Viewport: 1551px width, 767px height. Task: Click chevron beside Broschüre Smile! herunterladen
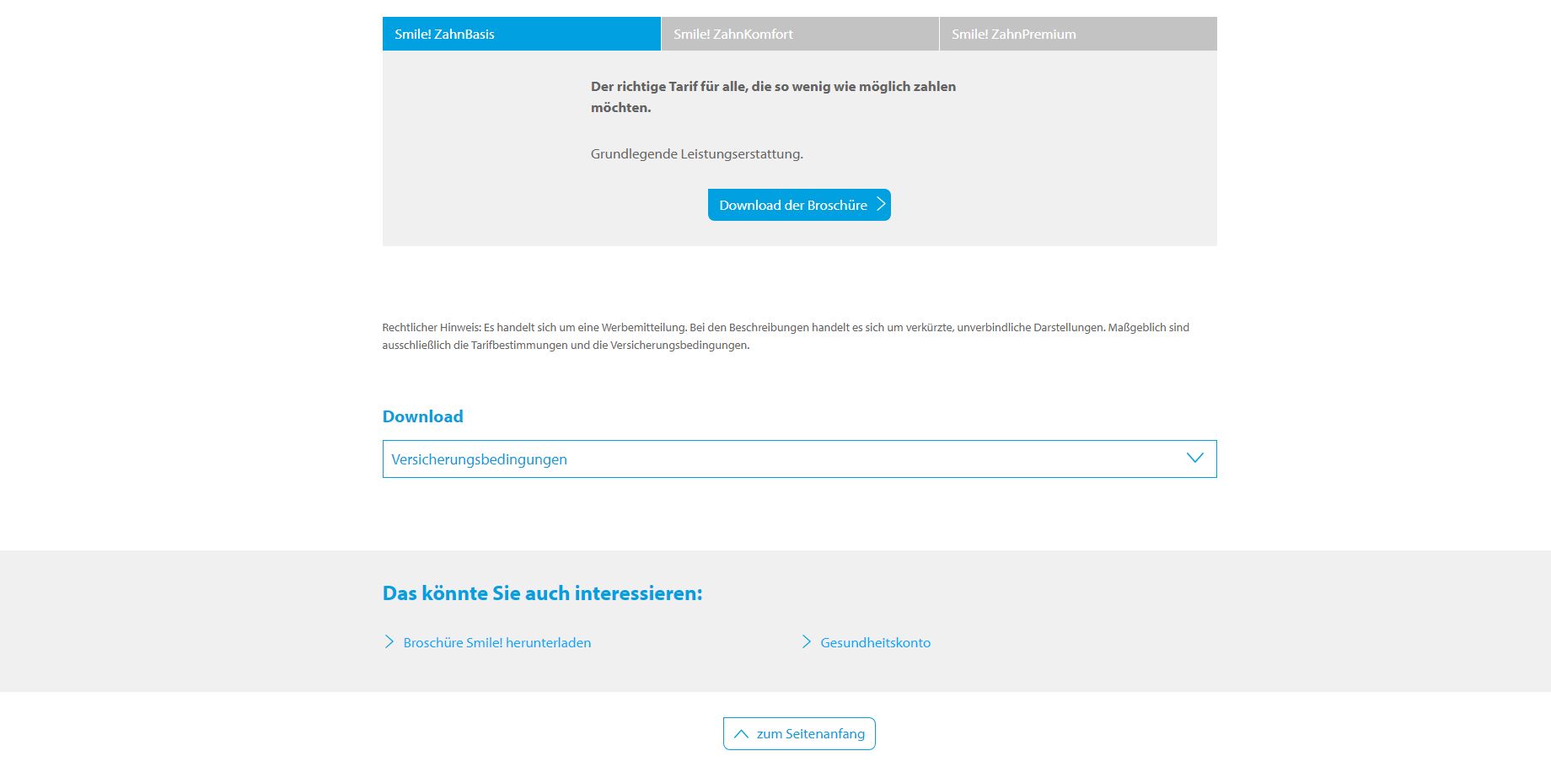(389, 641)
